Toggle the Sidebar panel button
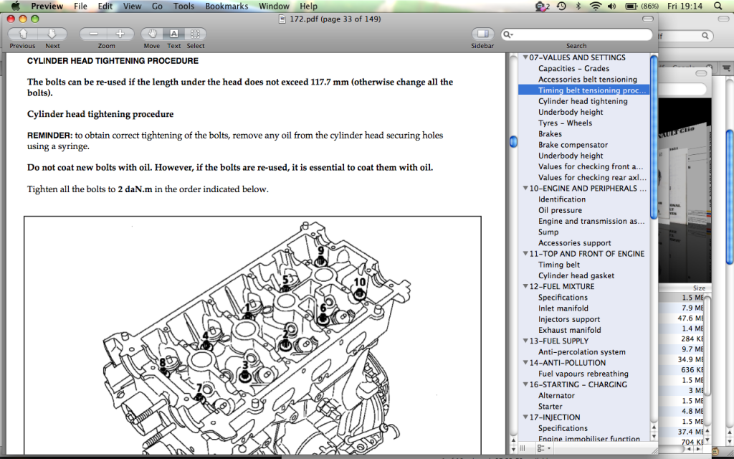 (482, 34)
